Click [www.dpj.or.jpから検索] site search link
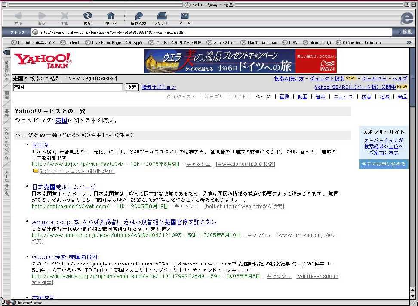Viewport: 418px width, 306px height. pos(246,164)
